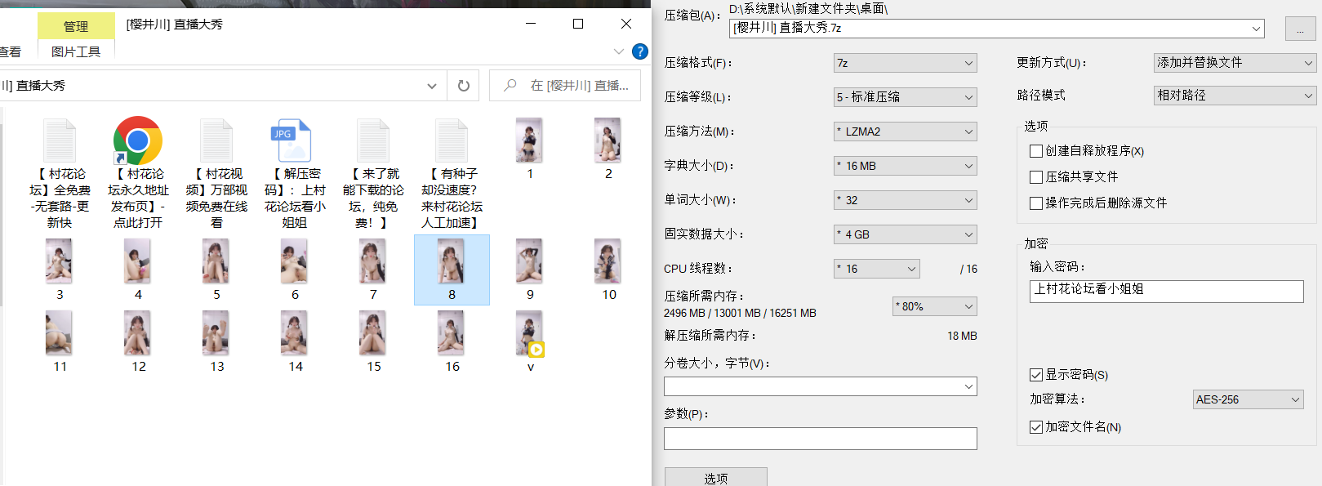Image resolution: width=1322 pixels, height=486 pixels.
Task: Open 路径模式 dropdown showing 相对路径
Action: 1235,96
